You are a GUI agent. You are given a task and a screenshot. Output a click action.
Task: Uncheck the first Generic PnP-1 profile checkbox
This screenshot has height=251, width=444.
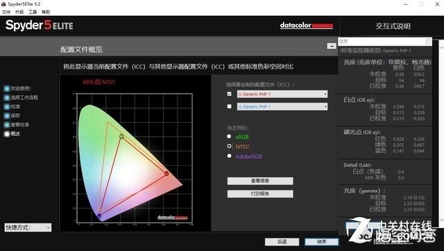coord(230,94)
